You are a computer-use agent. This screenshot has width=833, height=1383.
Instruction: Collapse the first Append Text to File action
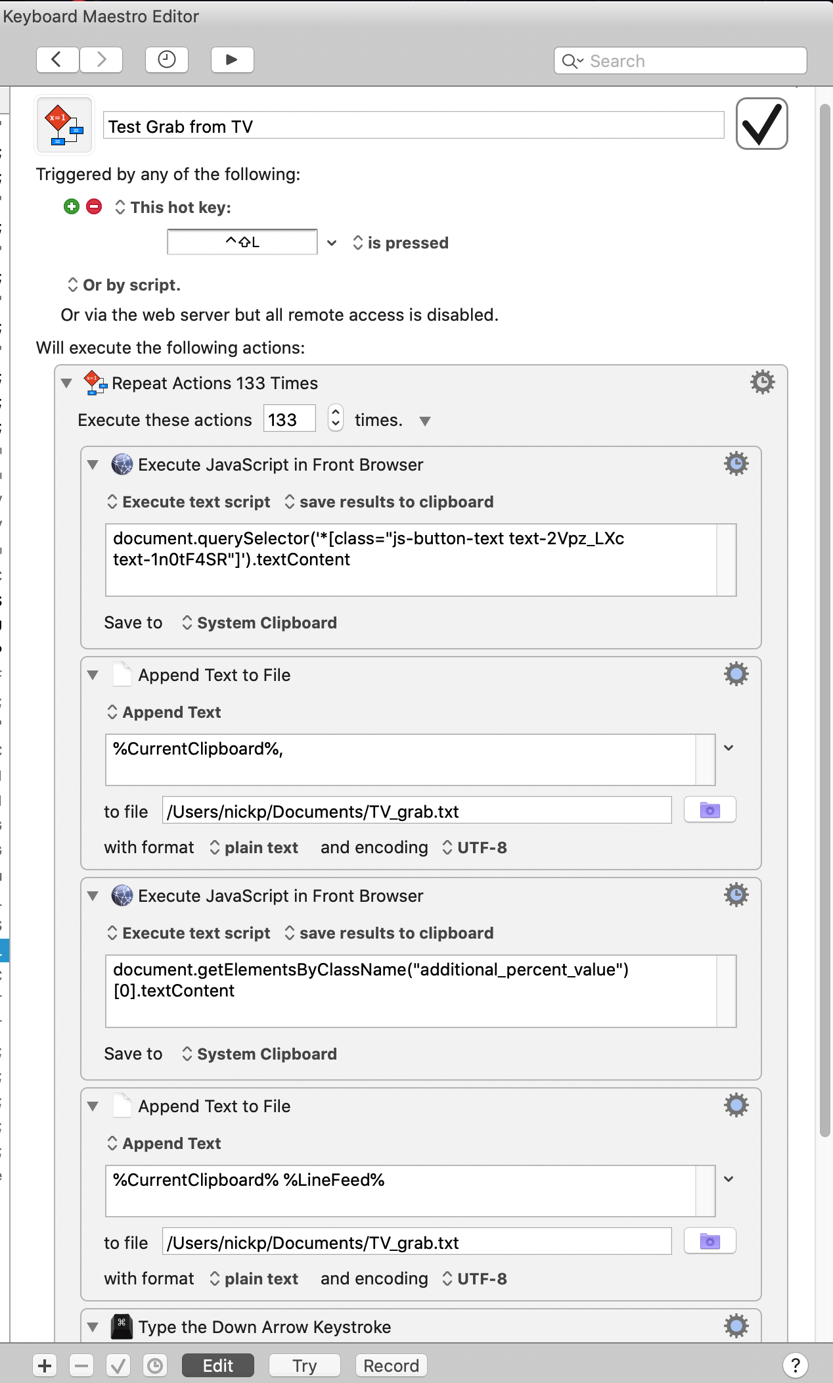pyautogui.click(x=93, y=675)
